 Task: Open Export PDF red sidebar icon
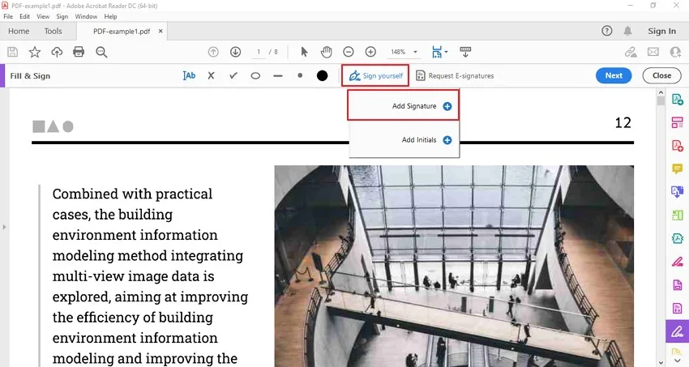click(677, 145)
